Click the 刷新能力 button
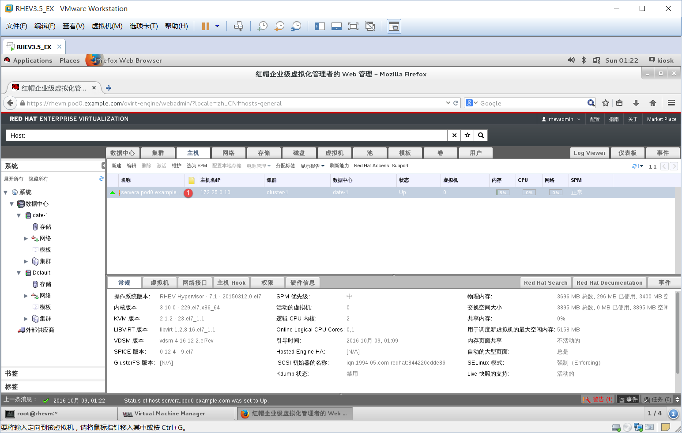The image size is (682, 433). [339, 166]
